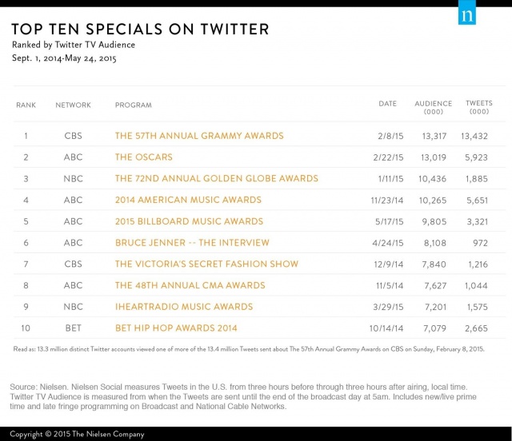Click the Grammy audience value 13,317
The image size is (512, 441).
pyautogui.click(x=434, y=136)
